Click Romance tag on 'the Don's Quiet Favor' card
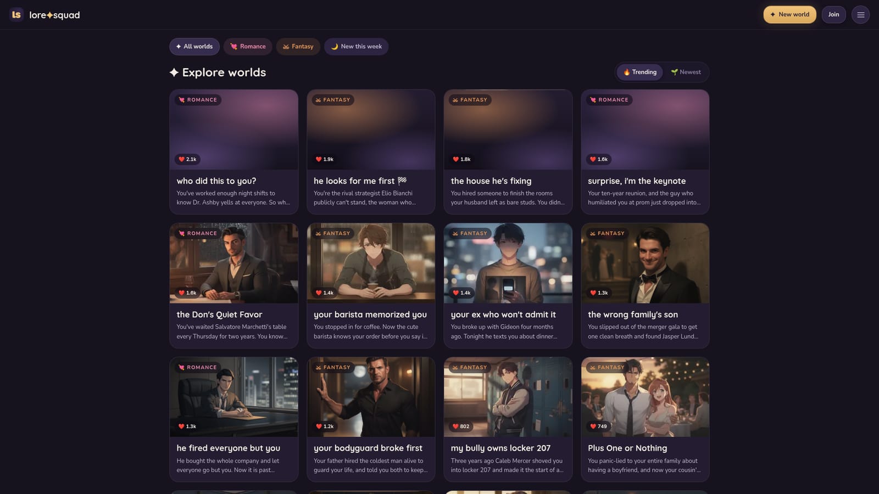Screen dimensions: 879x494 pyautogui.click(x=198, y=233)
